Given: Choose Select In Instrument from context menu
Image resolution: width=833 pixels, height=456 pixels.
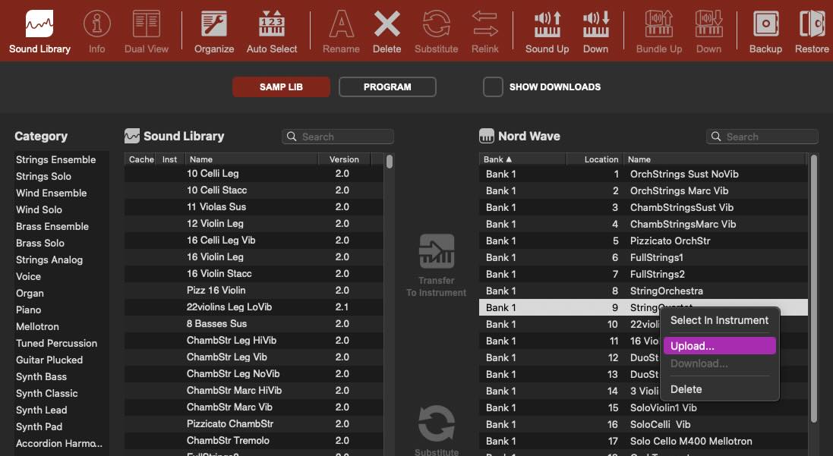Looking at the screenshot, I should (719, 320).
